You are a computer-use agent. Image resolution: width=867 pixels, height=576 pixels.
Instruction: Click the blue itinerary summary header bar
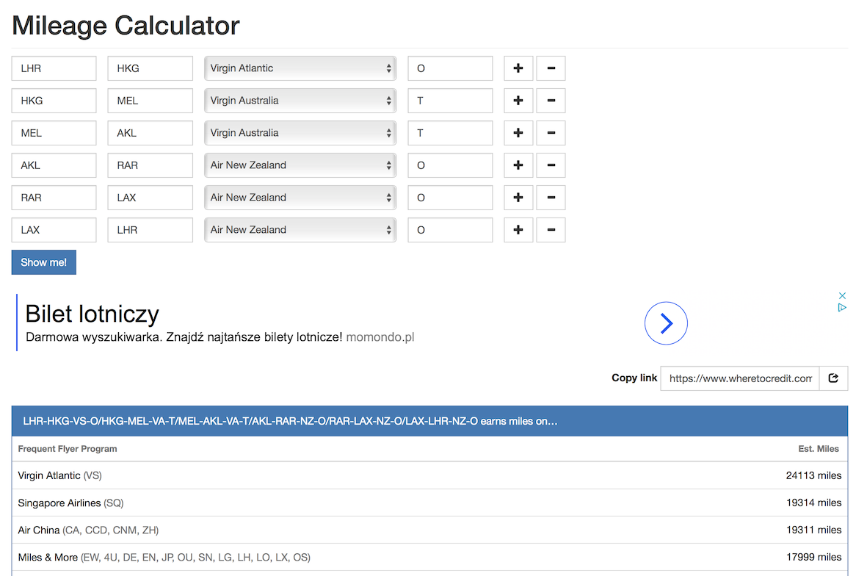(429, 421)
